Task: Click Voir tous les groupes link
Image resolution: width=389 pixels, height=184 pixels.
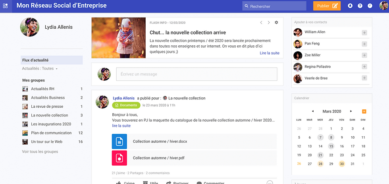Action: [40, 151]
